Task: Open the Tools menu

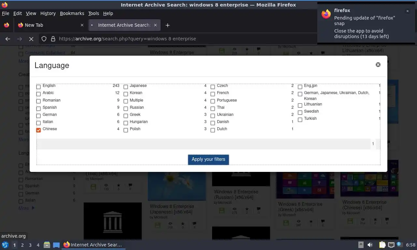Action: 93,13
